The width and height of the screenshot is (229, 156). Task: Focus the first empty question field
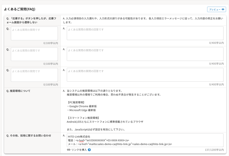point(34,33)
